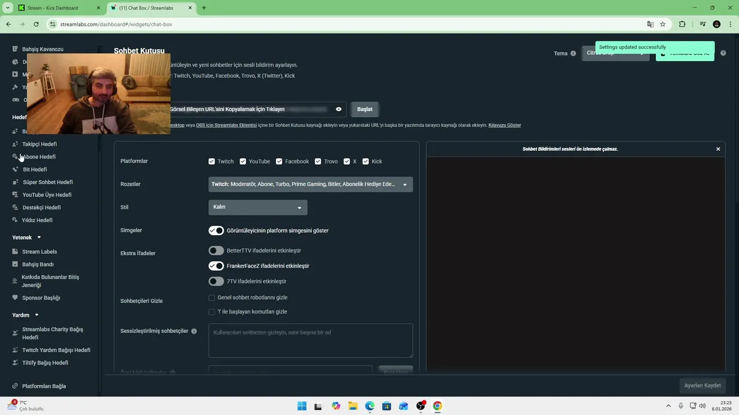Click the Tiltify Bağış Hedefi icon

point(15,363)
